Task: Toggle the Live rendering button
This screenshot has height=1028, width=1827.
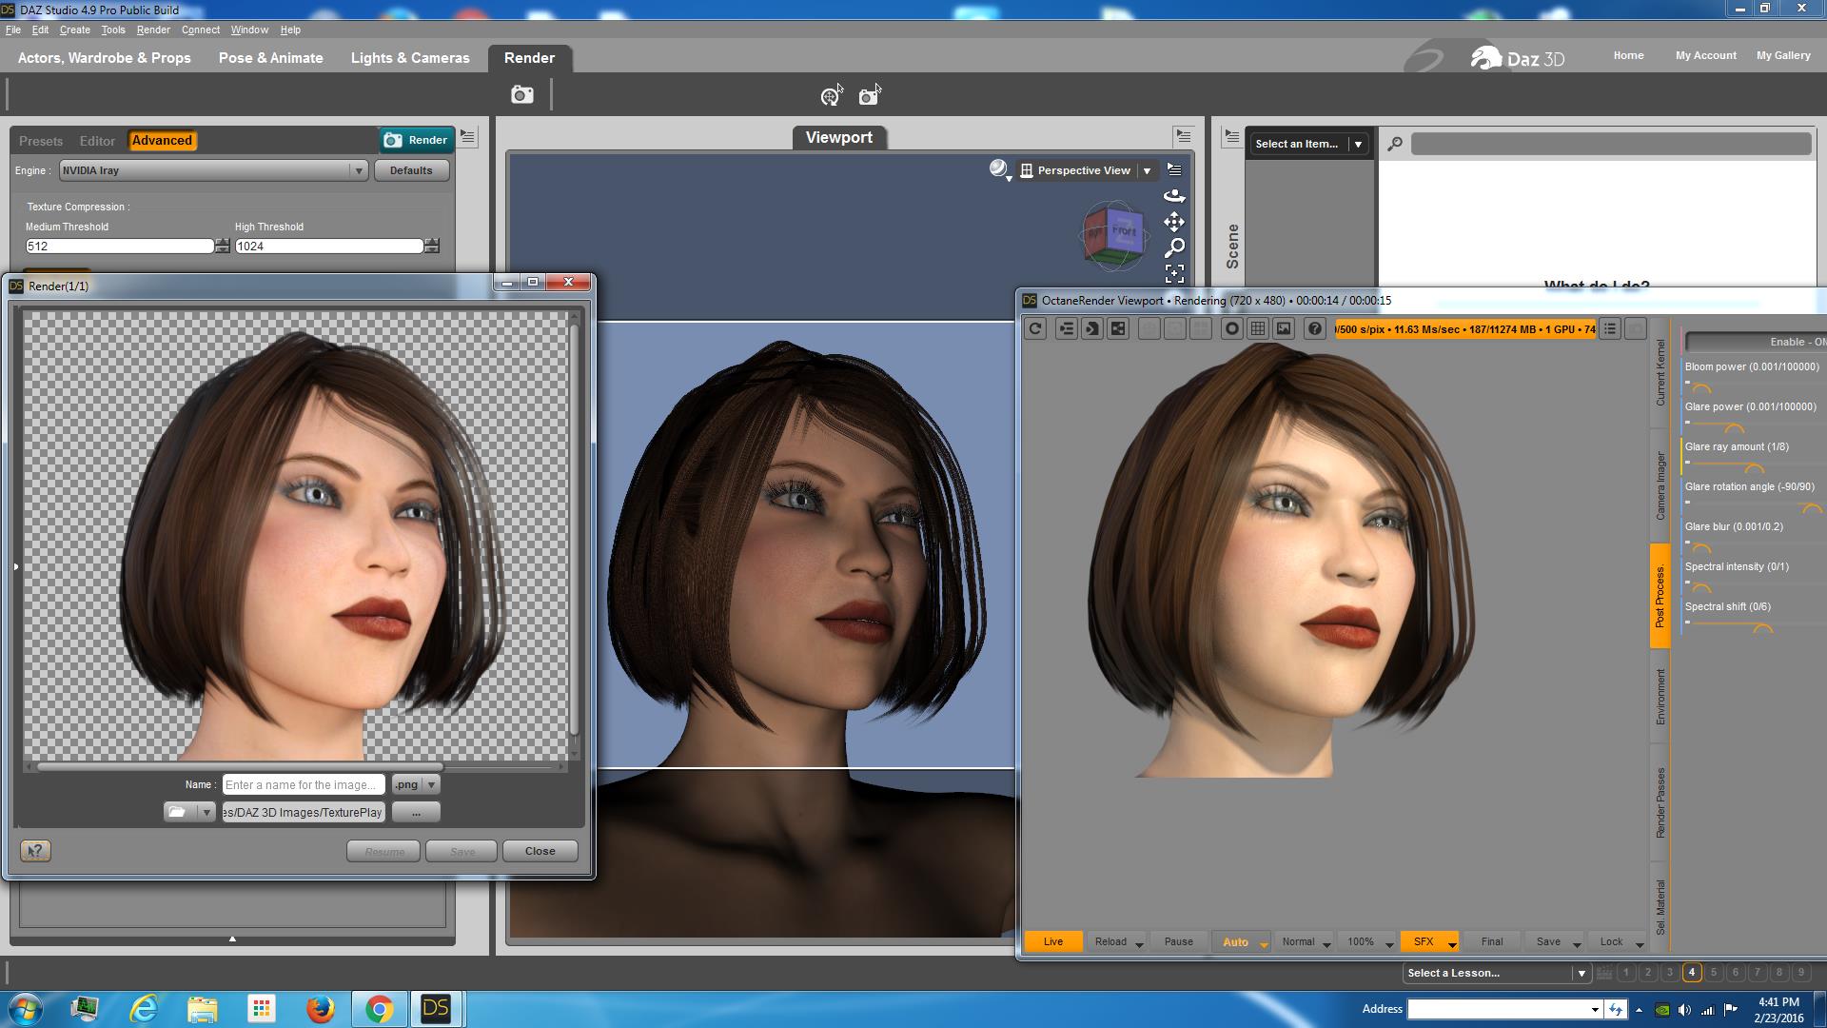Action: tap(1052, 941)
